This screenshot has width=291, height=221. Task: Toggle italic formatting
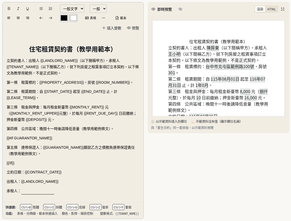click(18, 9)
